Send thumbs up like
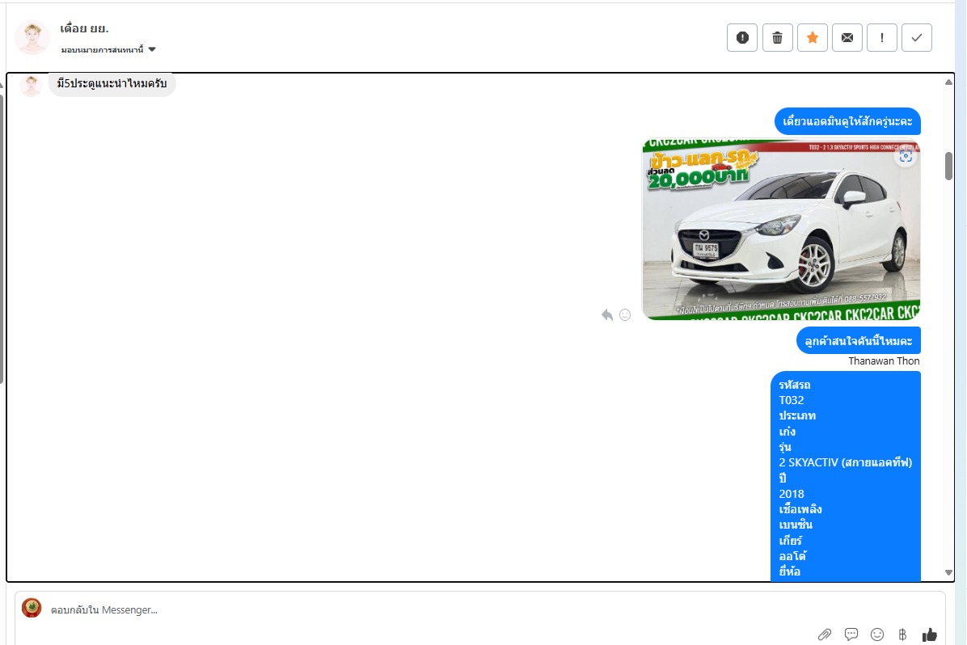The height and width of the screenshot is (645, 967). [x=929, y=634]
